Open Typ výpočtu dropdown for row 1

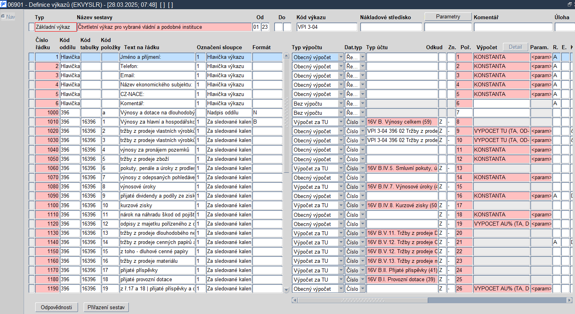pyautogui.click(x=341, y=57)
